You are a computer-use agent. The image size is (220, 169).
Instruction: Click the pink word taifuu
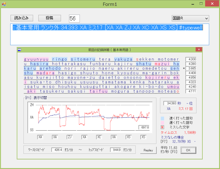point(98,91)
